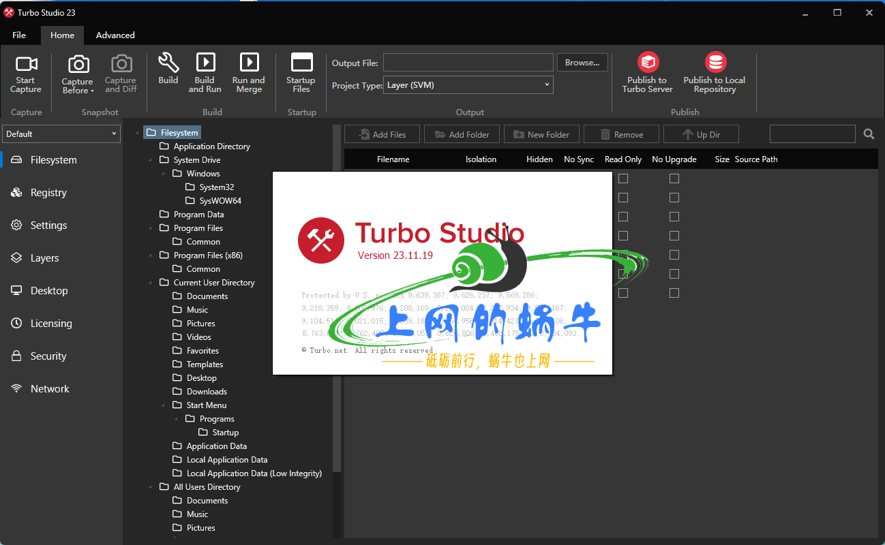The height and width of the screenshot is (545, 885).
Task: Tick the No Upgrade checkbox in fourth file row
Action: pos(674,236)
